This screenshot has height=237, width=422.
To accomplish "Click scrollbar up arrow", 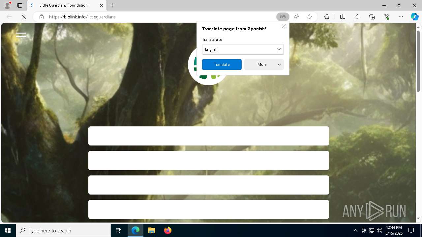I will (418, 27).
